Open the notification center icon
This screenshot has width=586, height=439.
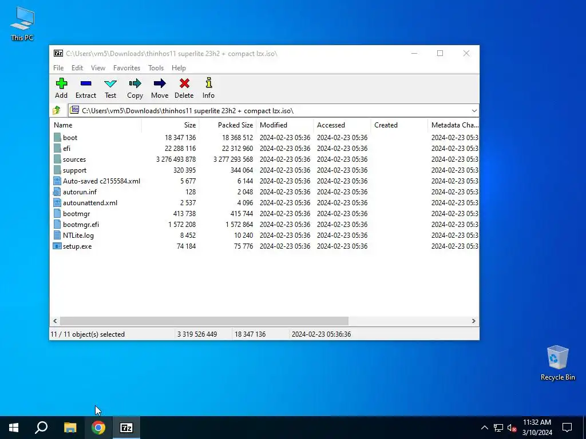567,428
